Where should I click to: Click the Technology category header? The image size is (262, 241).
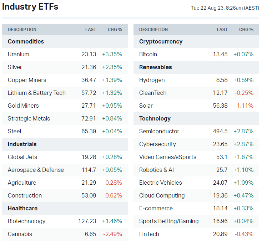tap(155, 118)
